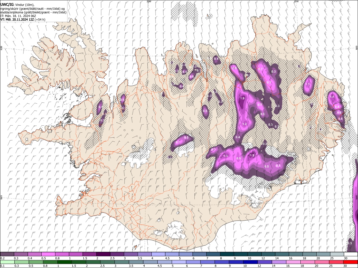Select the upper legend swatch starting at 12
Screen dimensions: 358x268
point(268,254)
